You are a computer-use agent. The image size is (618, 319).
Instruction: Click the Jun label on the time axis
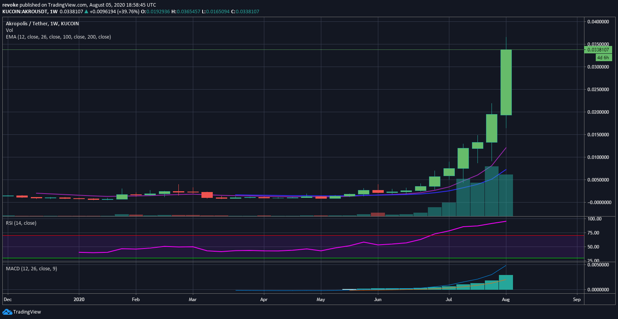point(378,300)
